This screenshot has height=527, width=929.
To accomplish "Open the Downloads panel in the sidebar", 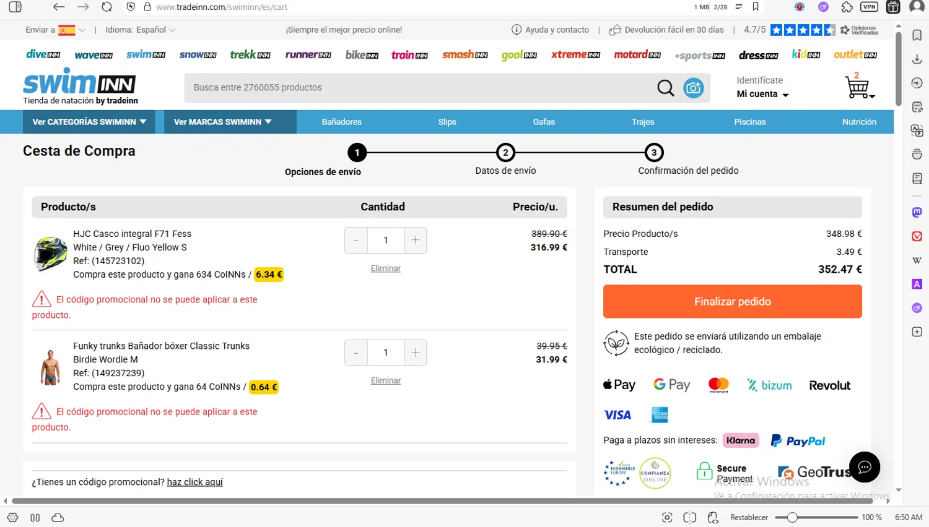I will [x=917, y=59].
